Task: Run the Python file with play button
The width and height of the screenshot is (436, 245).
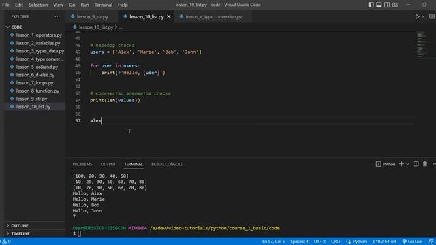Action: click(417, 16)
